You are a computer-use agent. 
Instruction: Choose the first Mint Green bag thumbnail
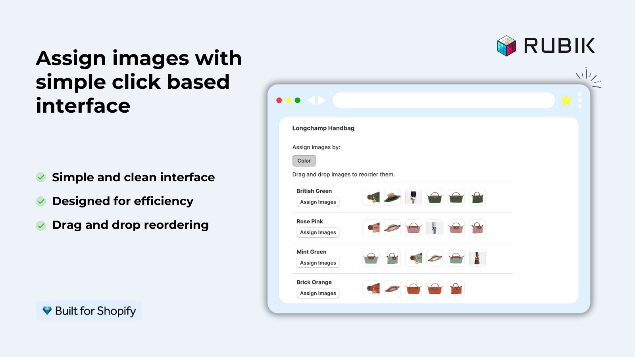(371, 258)
